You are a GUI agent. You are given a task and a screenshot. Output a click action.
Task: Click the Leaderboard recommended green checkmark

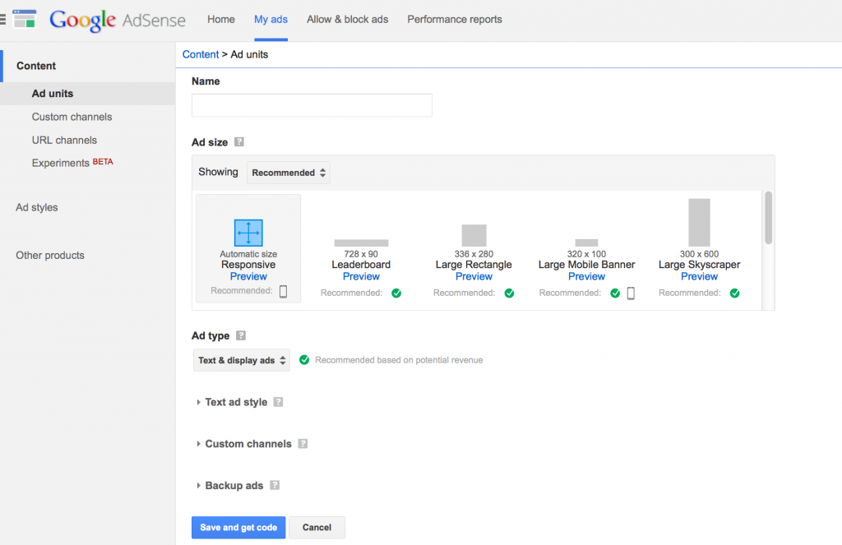[396, 293]
